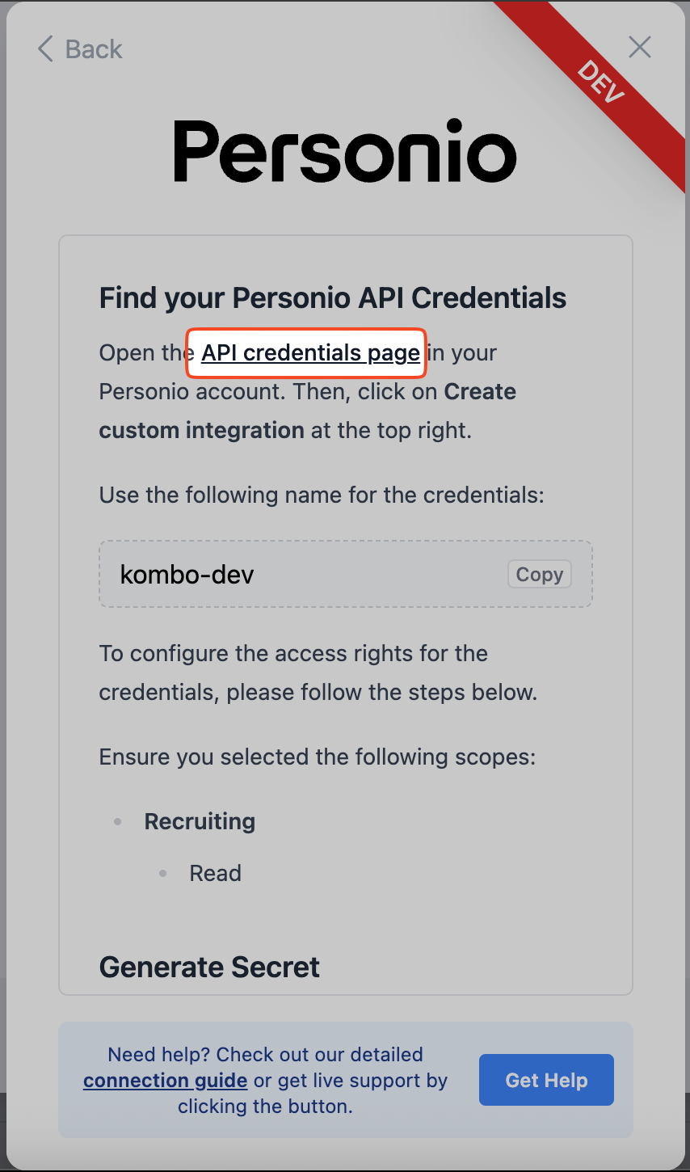The height and width of the screenshot is (1172, 690).
Task: Click the Find your Personio API Credentials heading
Action: coord(333,298)
